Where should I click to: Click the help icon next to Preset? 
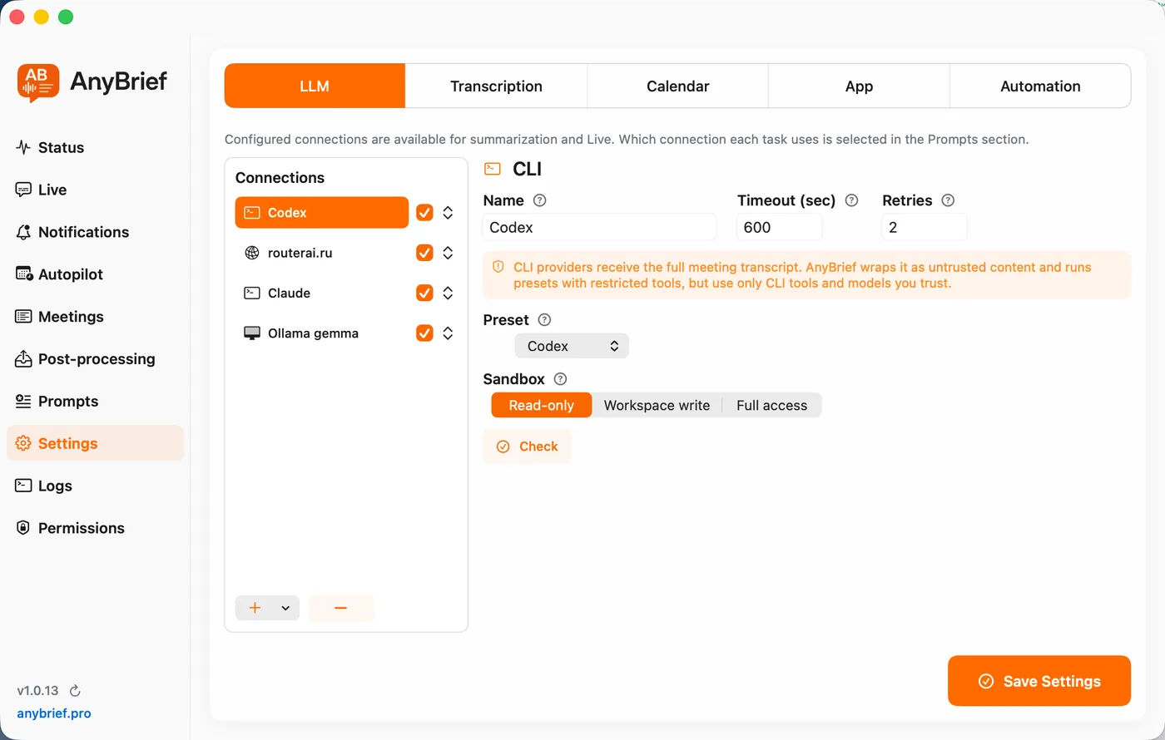coord(544,320)
